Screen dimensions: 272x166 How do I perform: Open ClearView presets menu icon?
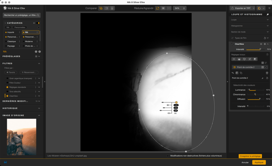click(x=261, y=44)
